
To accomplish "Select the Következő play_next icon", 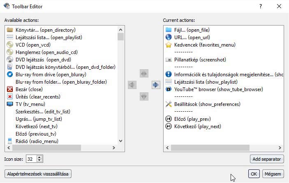I will [169, 126].
